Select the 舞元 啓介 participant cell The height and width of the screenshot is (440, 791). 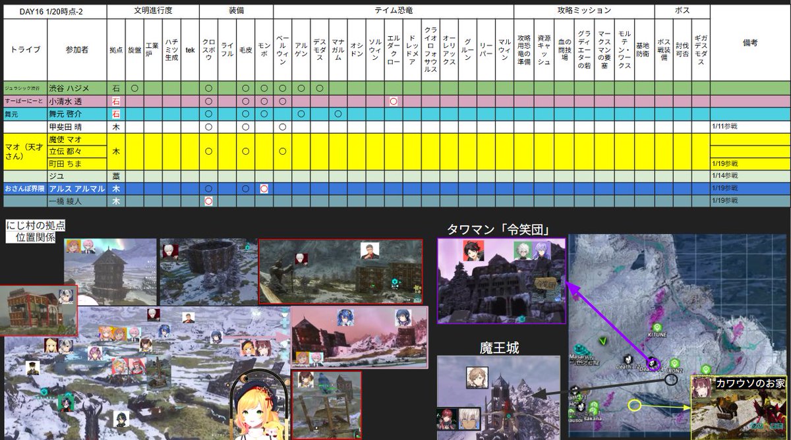[x=77, y=114]
